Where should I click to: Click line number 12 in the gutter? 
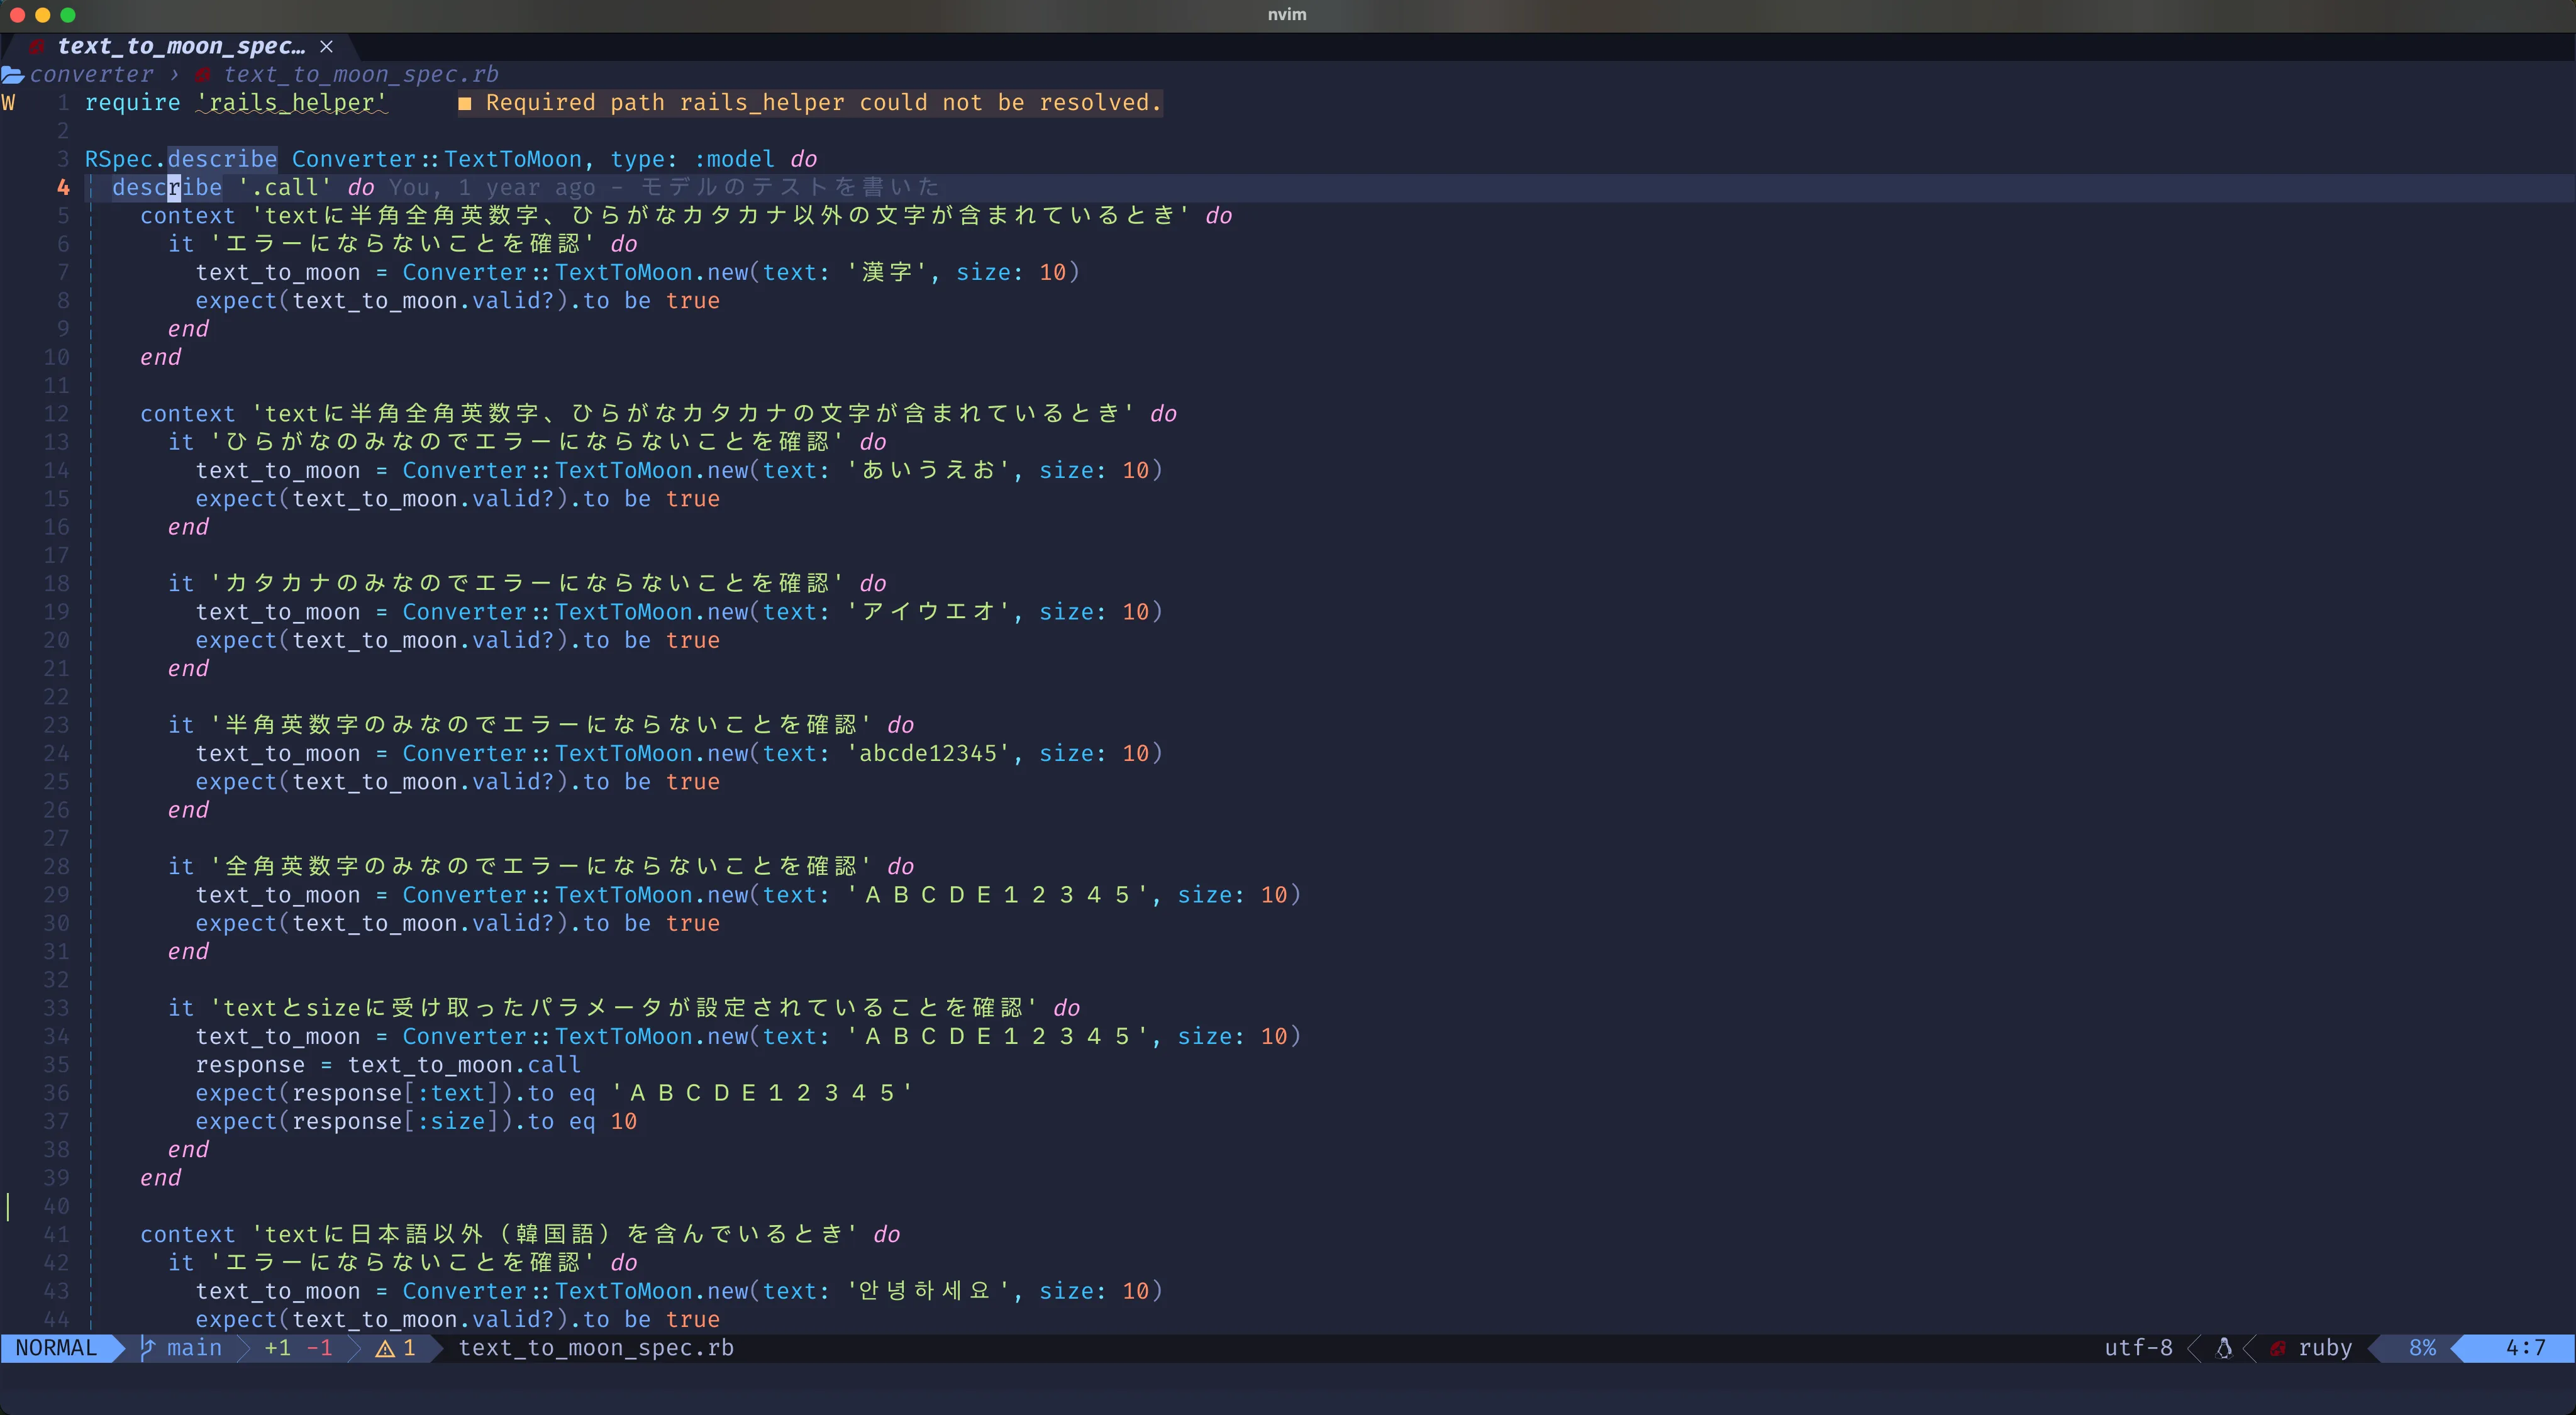(57, 414)
